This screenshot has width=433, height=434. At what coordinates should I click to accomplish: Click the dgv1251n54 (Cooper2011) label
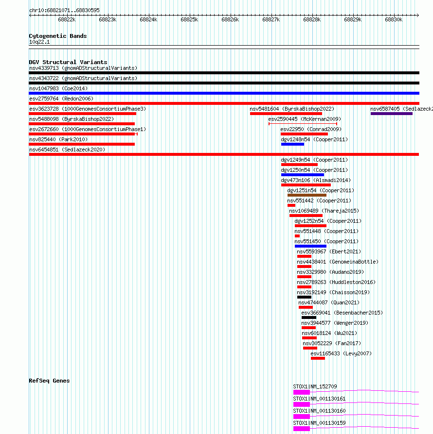coord(321,191)
